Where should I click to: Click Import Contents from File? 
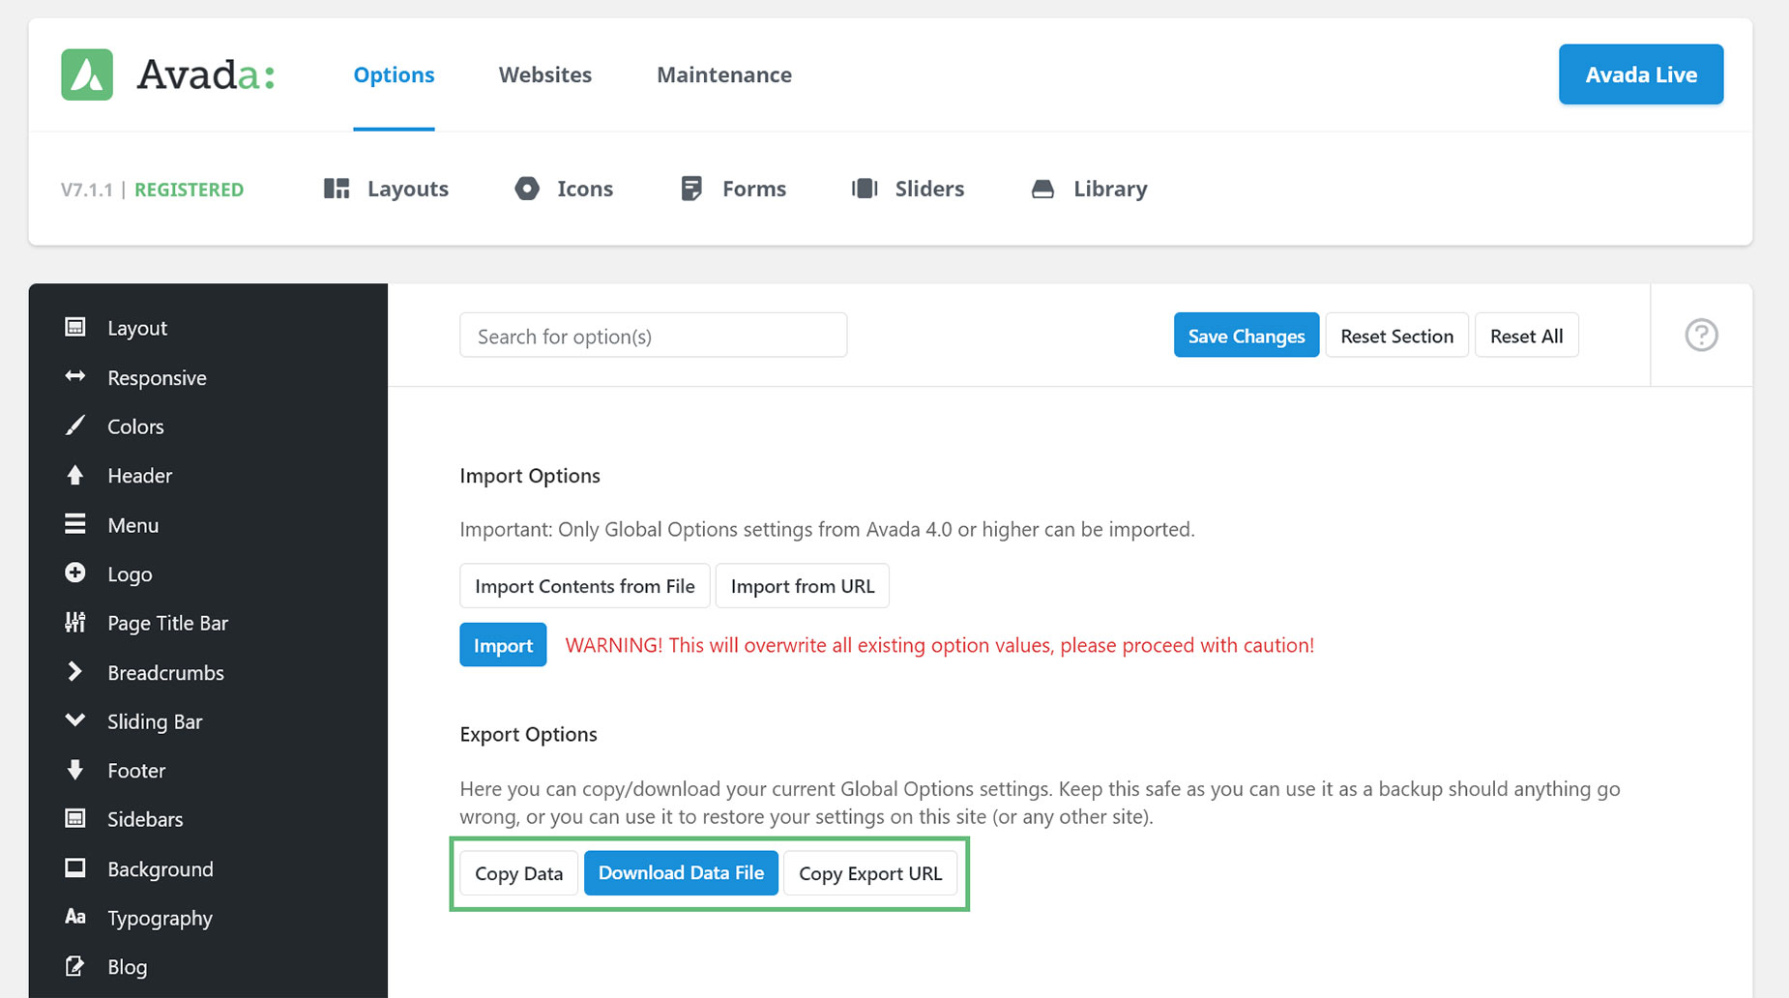[585, 586]
